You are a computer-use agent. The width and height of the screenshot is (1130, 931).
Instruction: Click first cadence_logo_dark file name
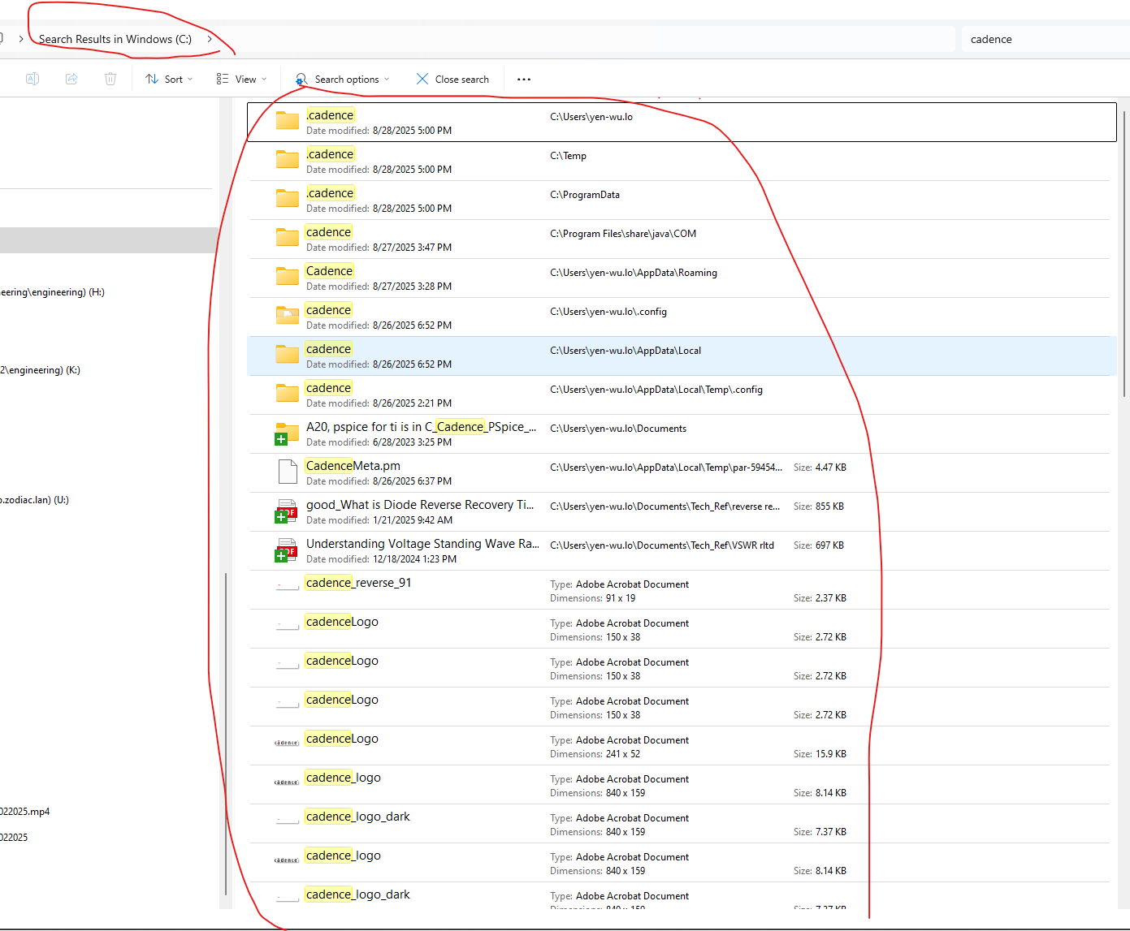pos(357,817)
